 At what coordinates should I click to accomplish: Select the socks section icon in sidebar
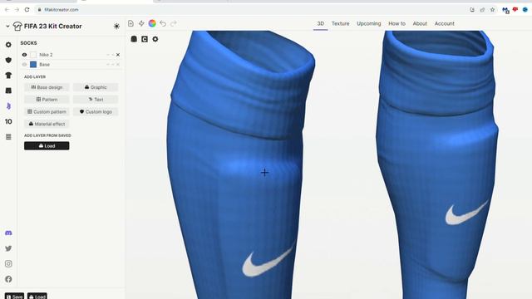coord(8,106)
